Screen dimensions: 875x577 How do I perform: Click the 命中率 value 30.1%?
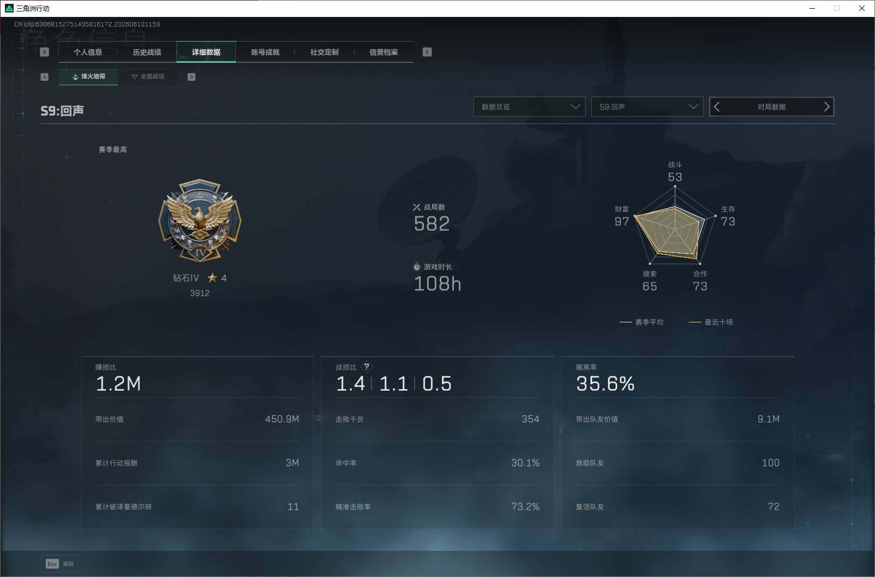[x=525, y=463]
